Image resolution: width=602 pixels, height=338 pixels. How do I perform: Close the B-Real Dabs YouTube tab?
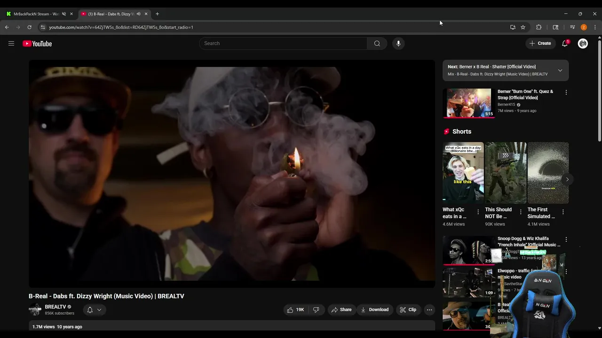146,14
